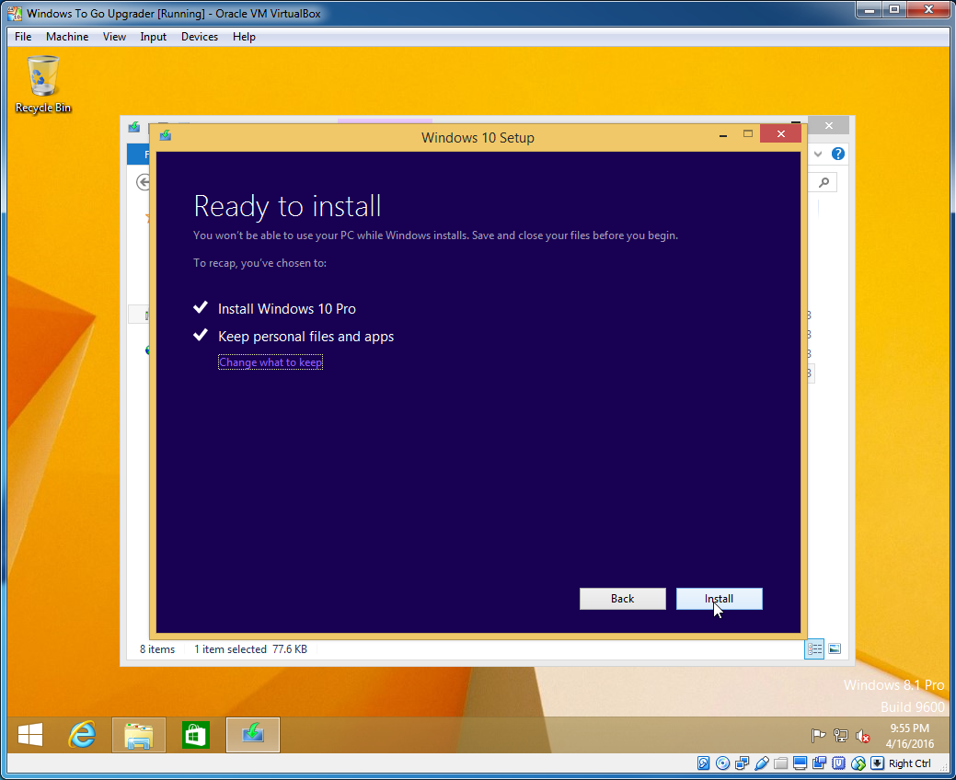Open the Windows Store taskbar icon
Screen dimensions: 956x780
(195, 734)
